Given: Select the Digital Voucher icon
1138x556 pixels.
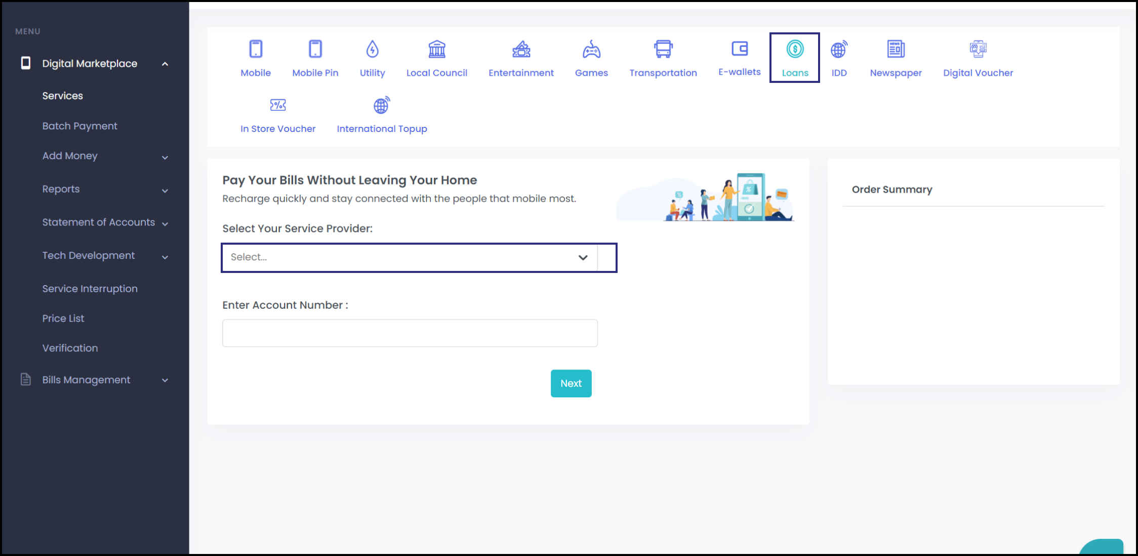Looking at the screenshot, I should [x=978, y=50].
